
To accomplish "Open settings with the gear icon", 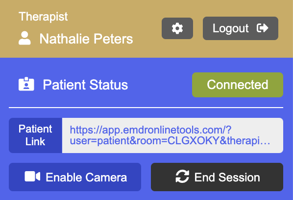I will point(177,28).
